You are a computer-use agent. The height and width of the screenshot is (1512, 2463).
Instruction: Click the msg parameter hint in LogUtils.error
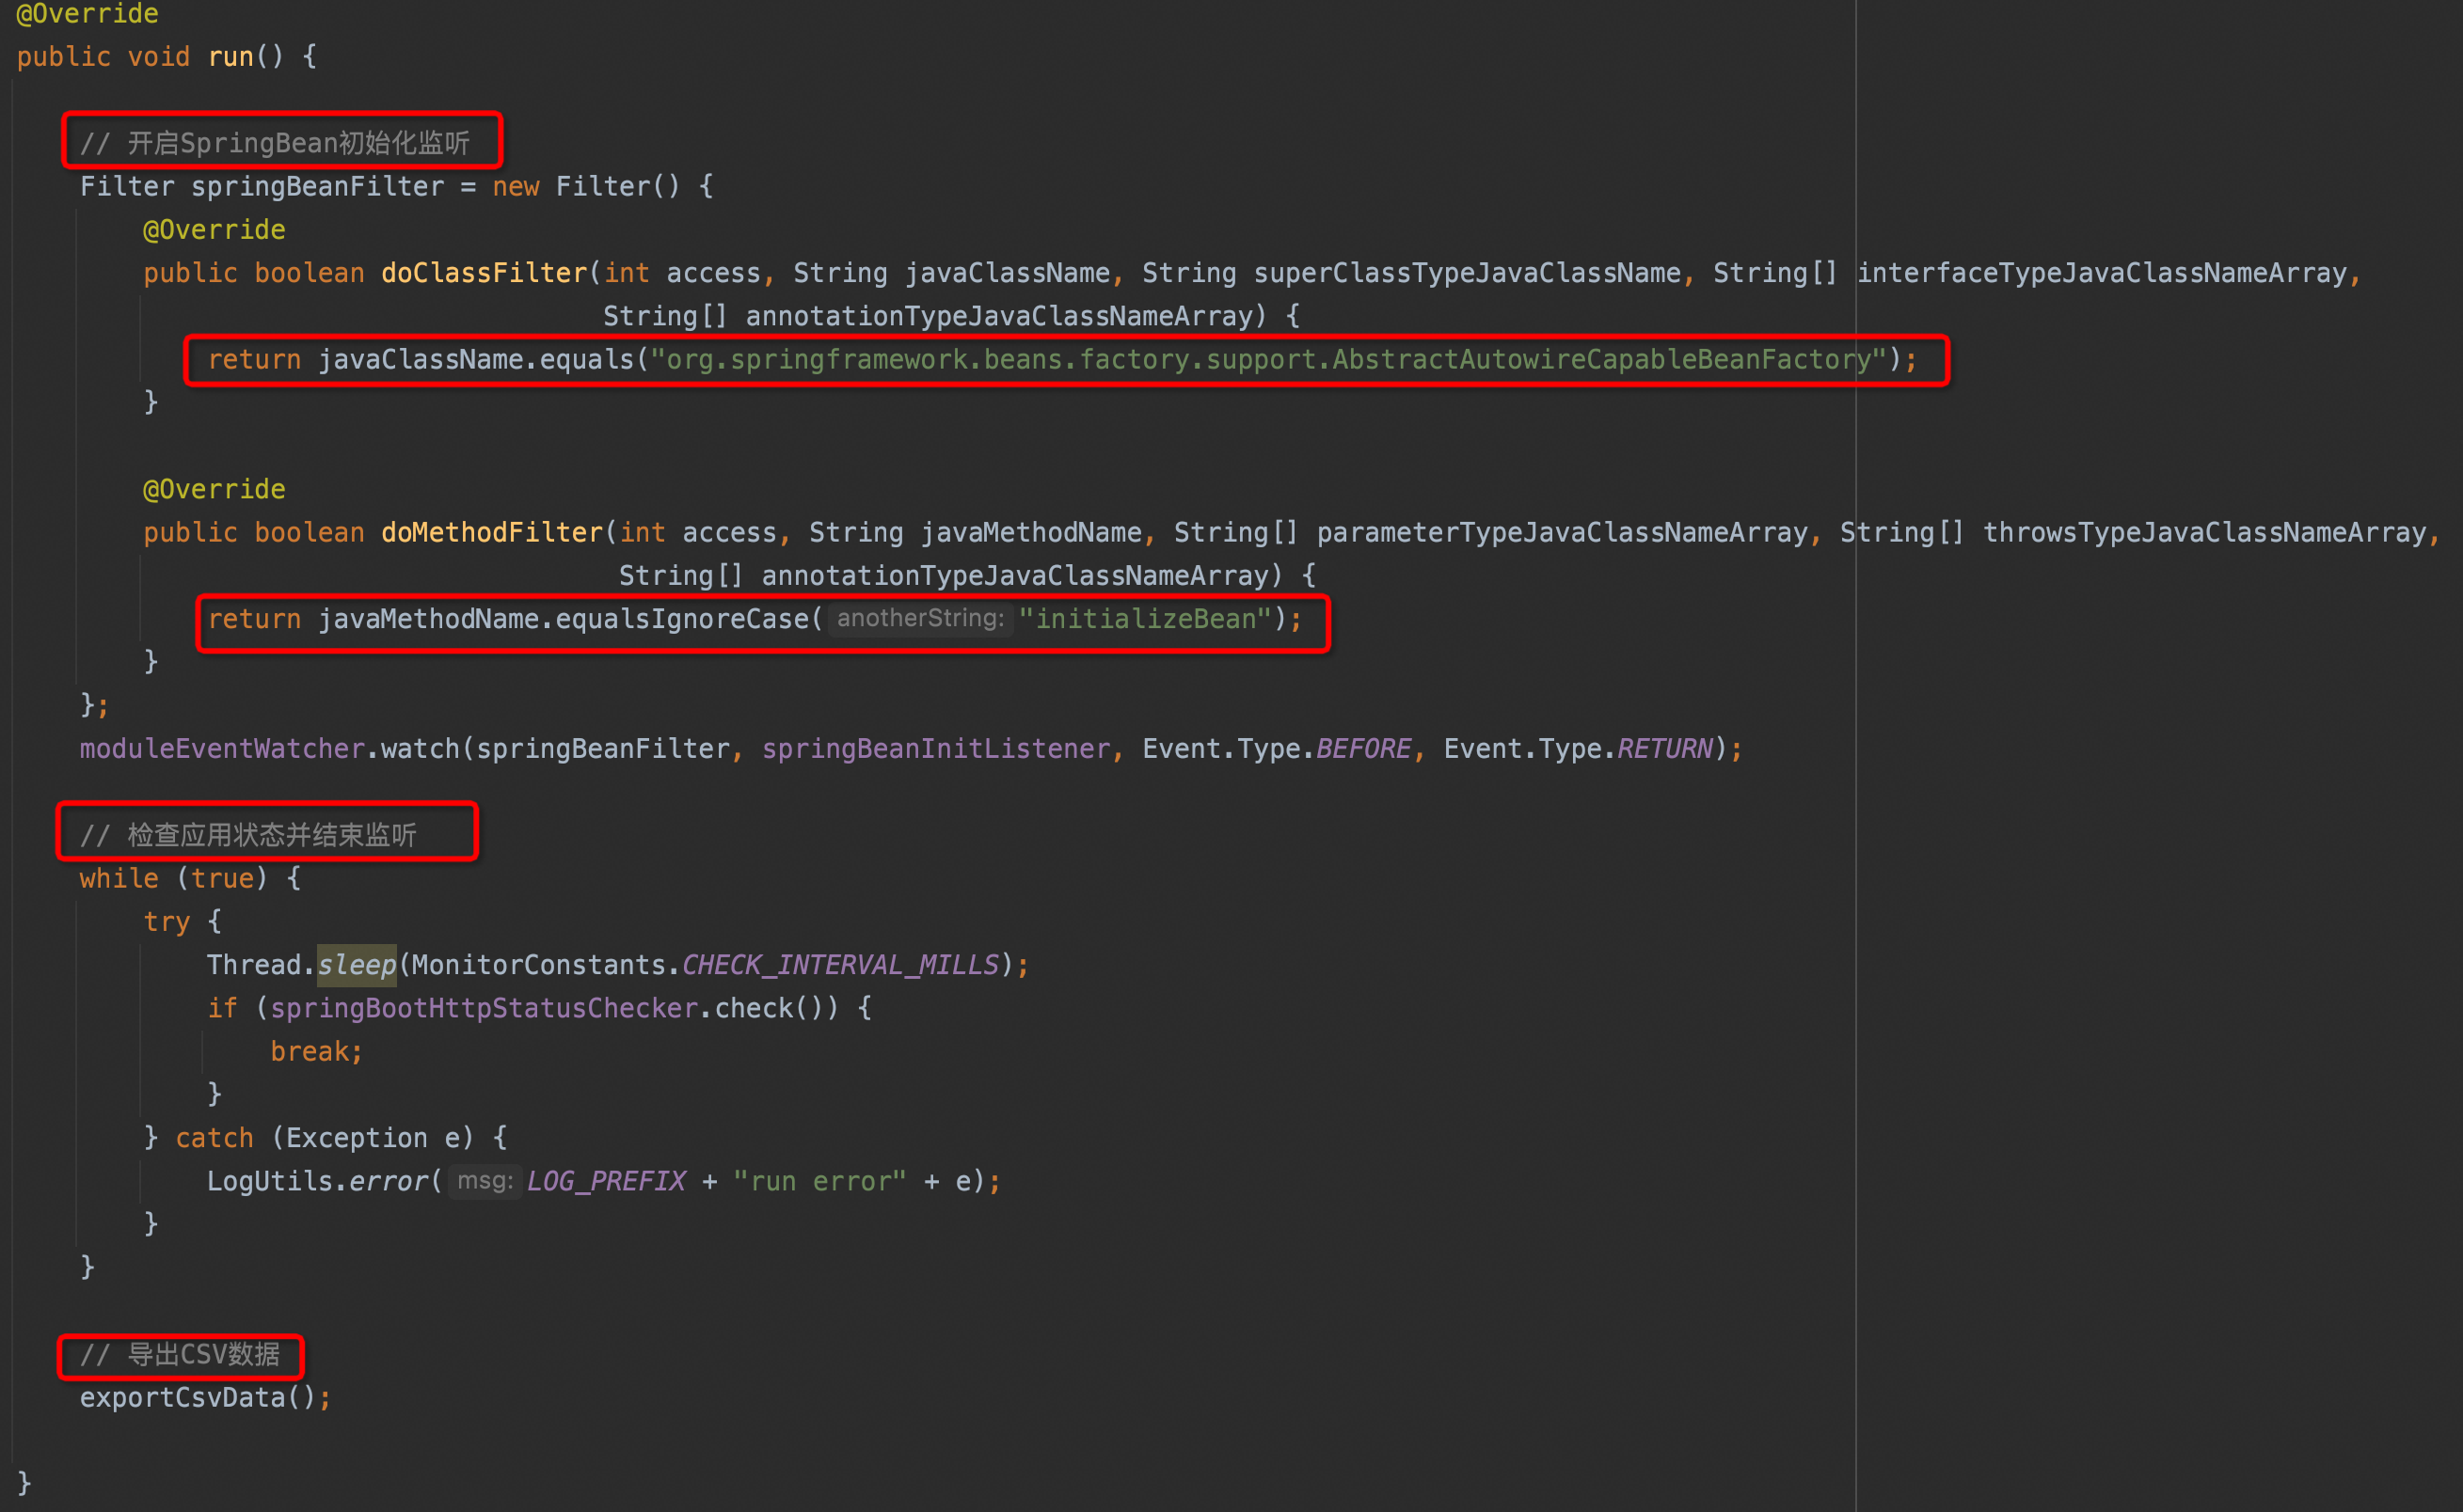pos(485,1181)
